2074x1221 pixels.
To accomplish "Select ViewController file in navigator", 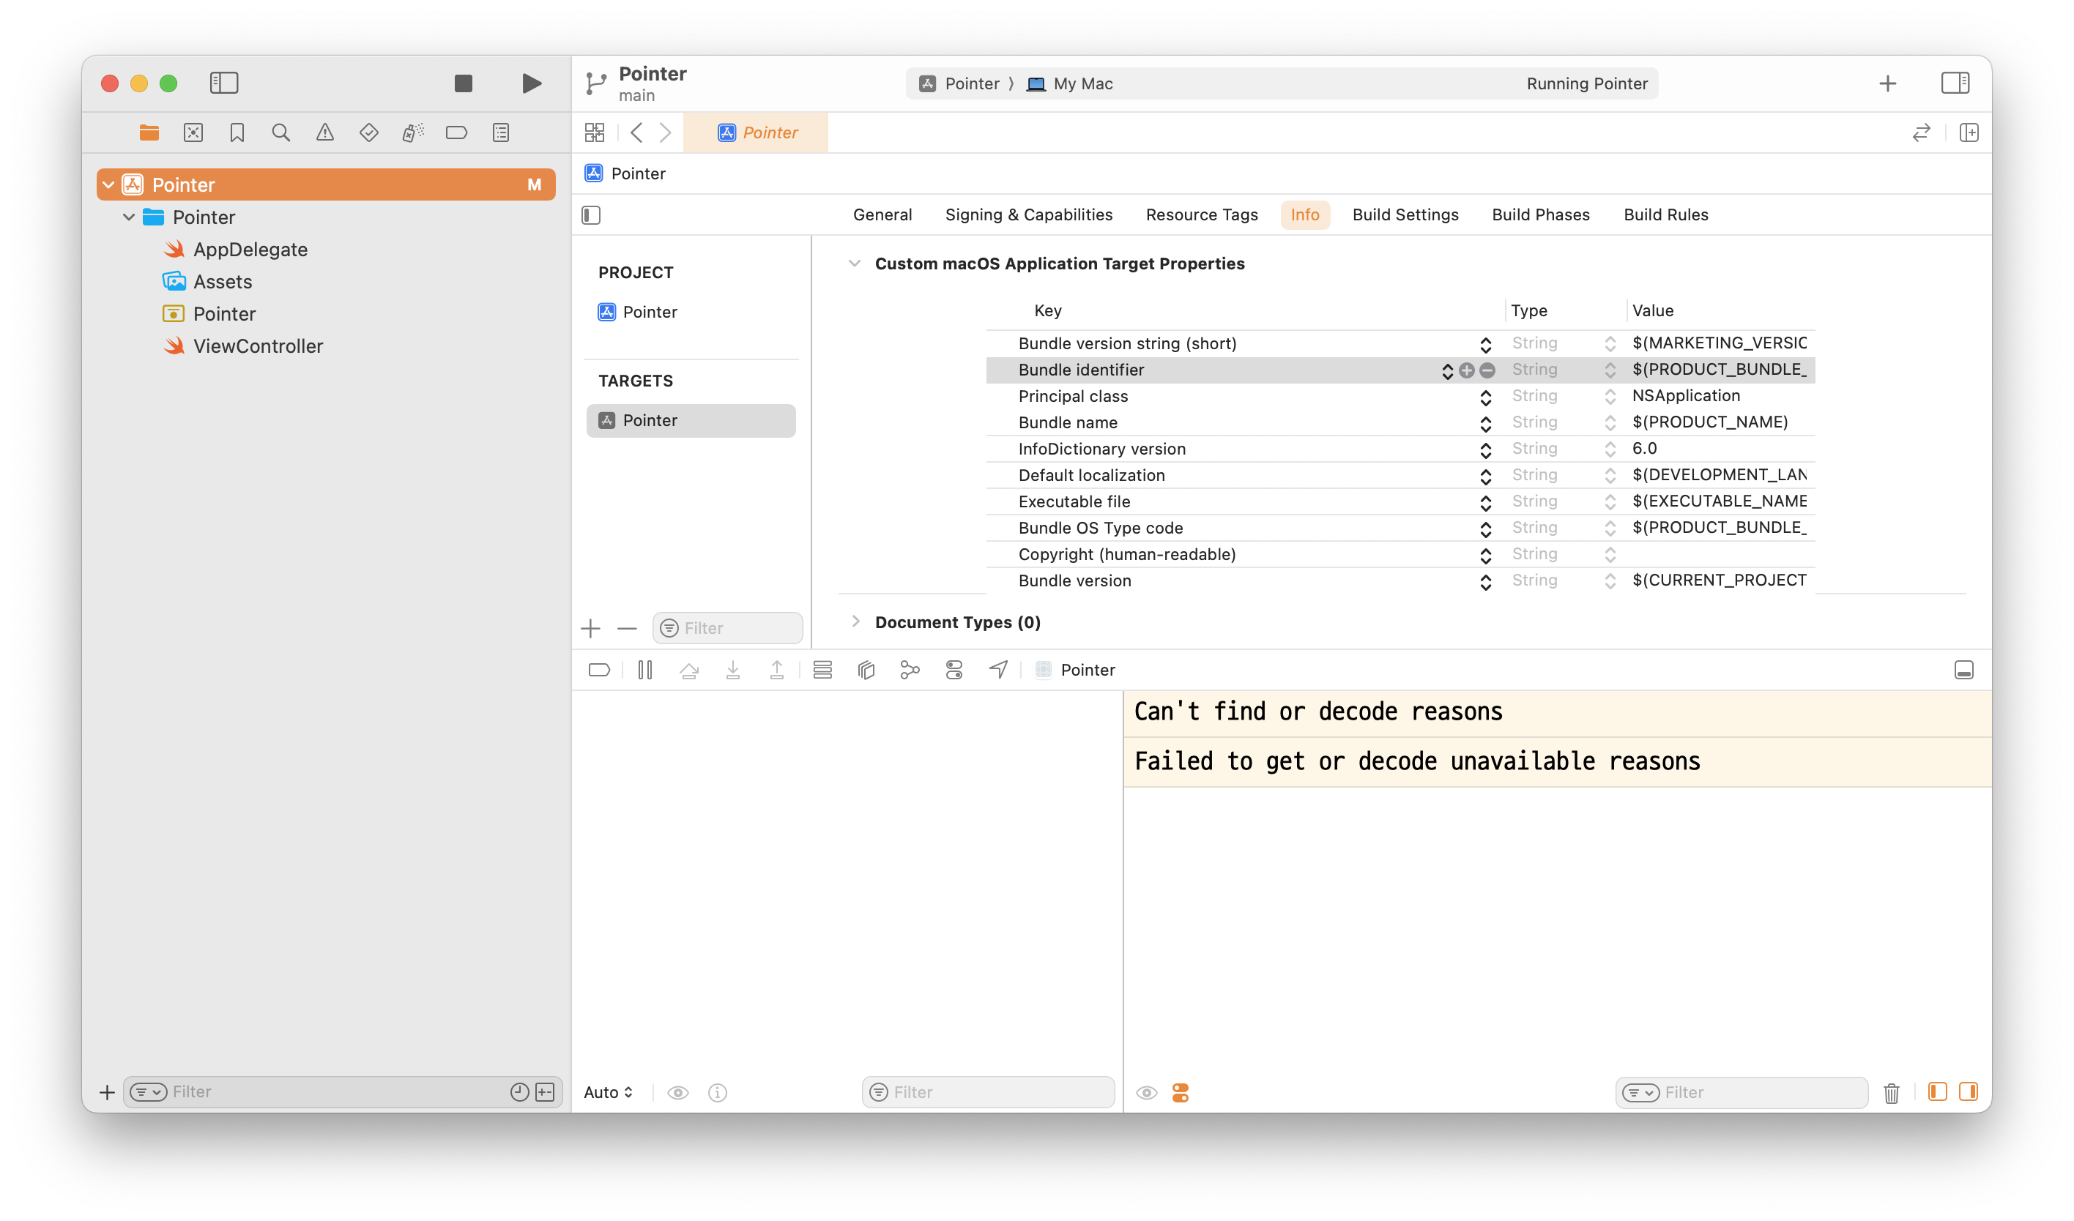I will [258, 346].
